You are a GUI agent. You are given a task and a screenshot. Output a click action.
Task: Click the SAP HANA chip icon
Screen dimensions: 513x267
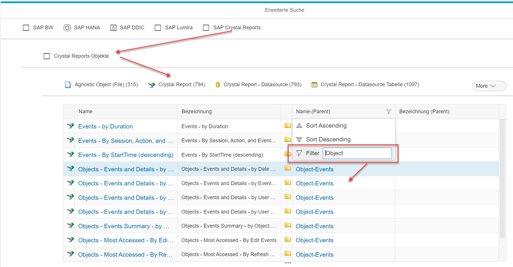point(67,28)
